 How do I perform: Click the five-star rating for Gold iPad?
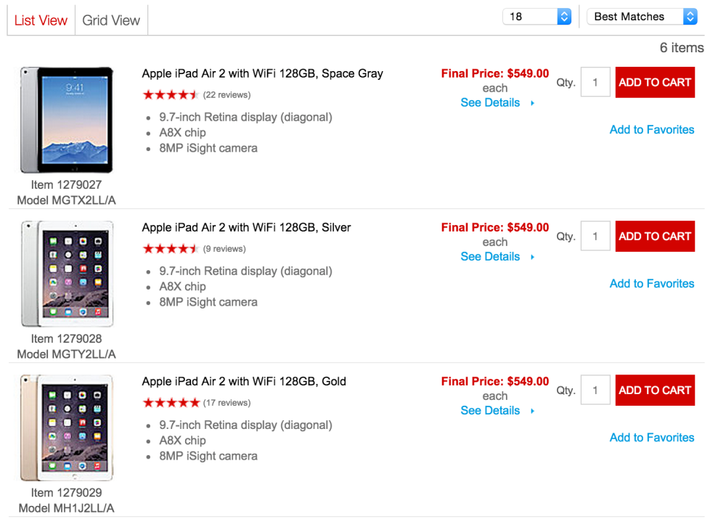[x=171, y=403]
